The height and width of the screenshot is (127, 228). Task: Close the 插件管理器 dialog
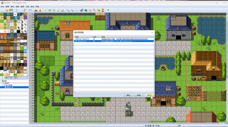152,32
